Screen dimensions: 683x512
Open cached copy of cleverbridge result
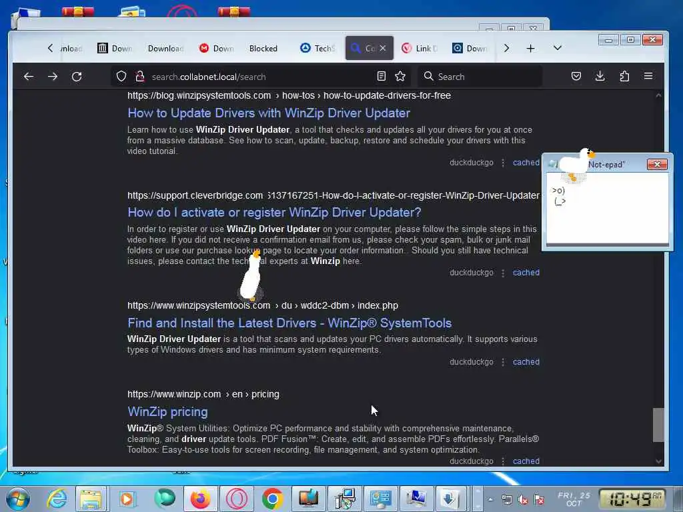pos(526,273)
